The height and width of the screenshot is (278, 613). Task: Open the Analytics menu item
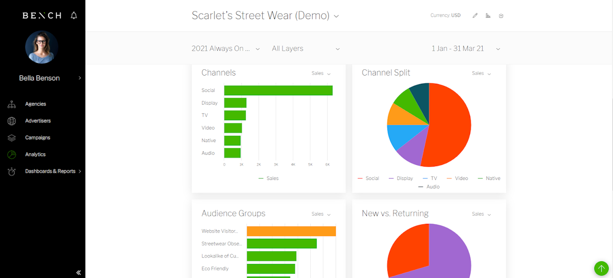[35, 155]
